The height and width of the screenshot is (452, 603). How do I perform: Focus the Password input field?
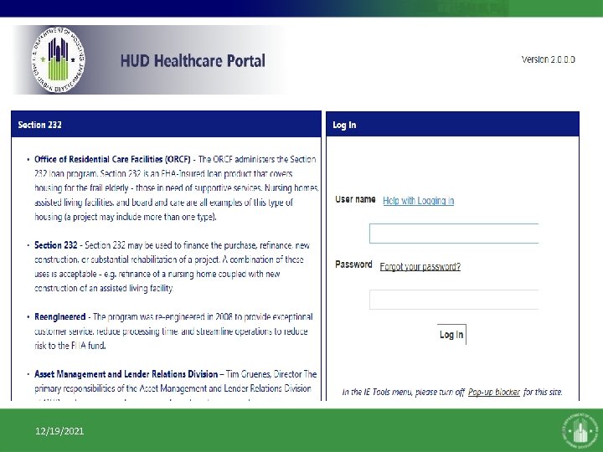click(454, 300)
